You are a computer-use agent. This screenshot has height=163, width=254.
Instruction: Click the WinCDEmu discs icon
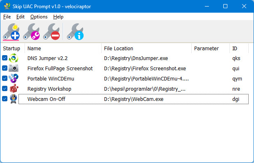14,78
